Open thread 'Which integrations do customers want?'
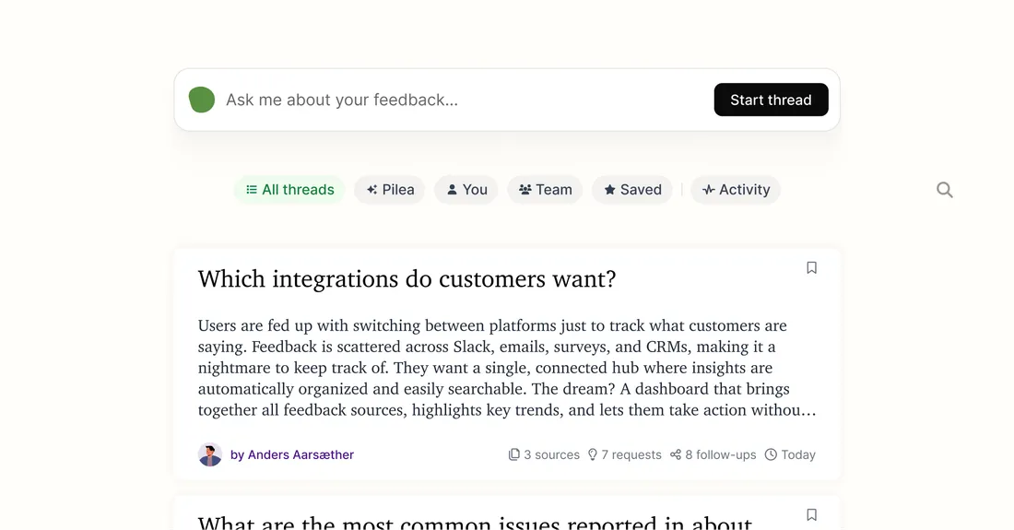 (407, 279)
